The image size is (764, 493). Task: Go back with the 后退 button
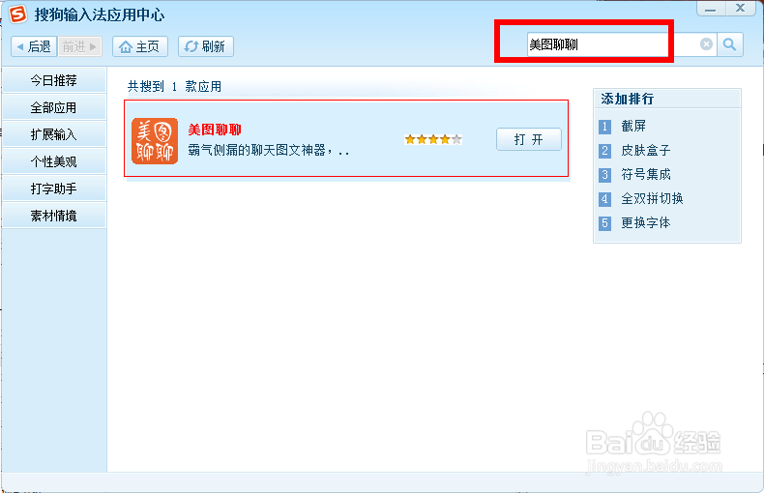34,46
